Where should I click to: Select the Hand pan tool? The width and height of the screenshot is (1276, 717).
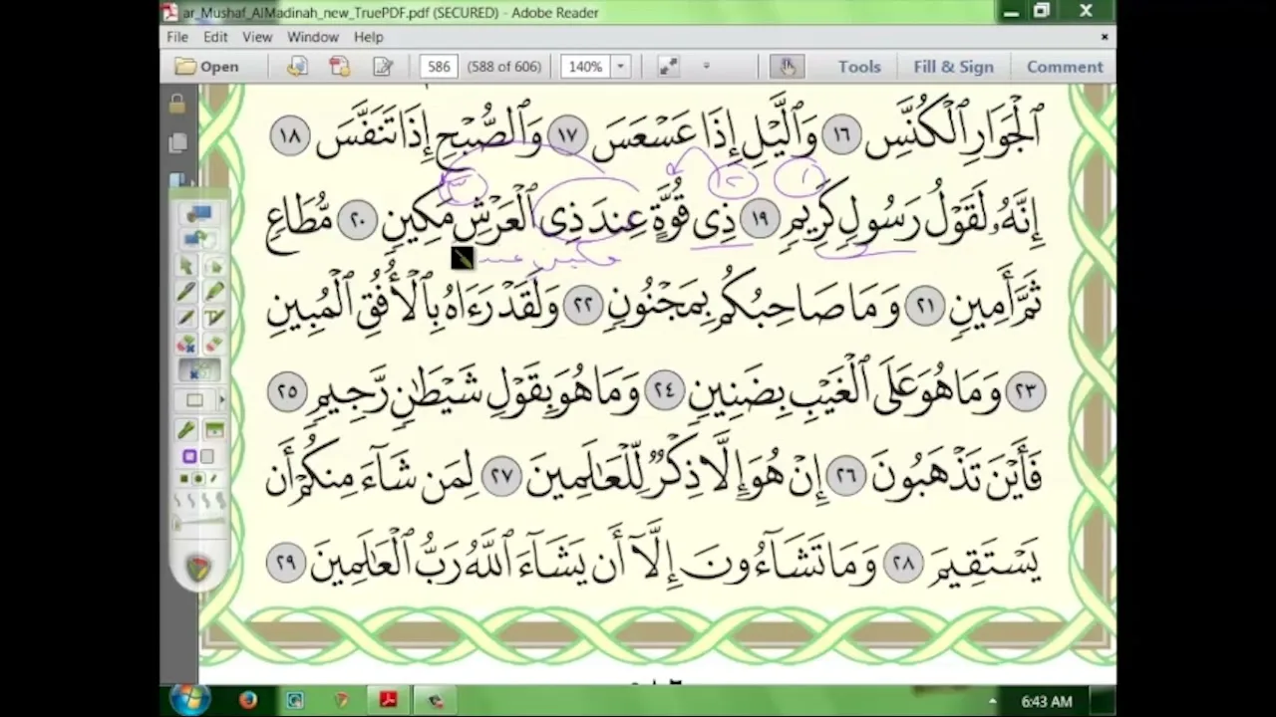[x=788, y=67]
